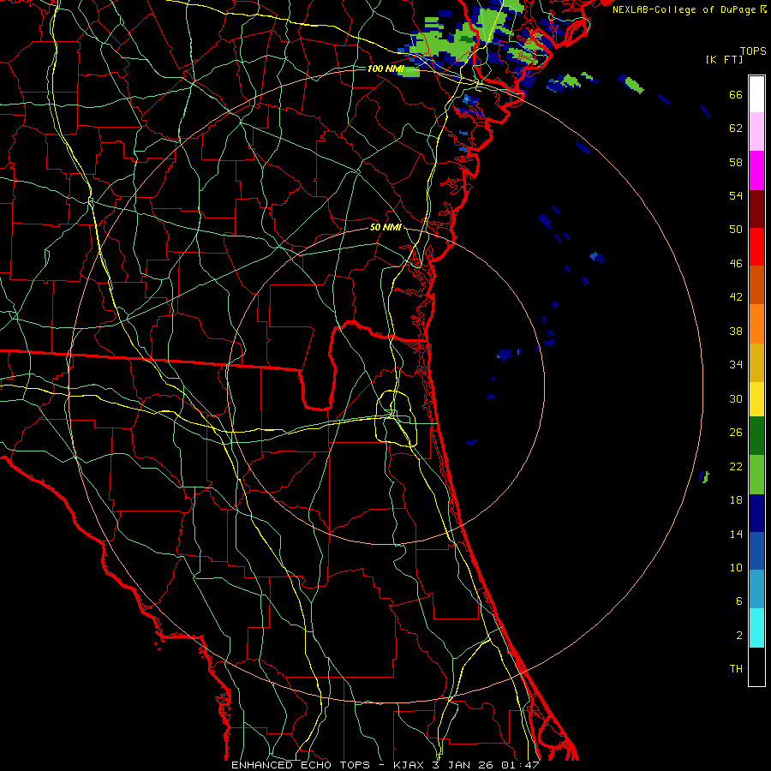Click the bright red 46-50 kft swatch
This screenshot has height=771, width=771.
click(x=756, y=247)
